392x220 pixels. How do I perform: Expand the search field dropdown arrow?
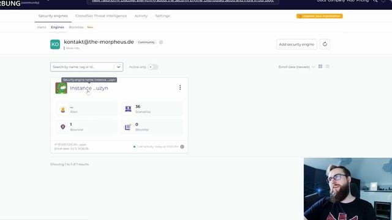(x=118, y=67)
